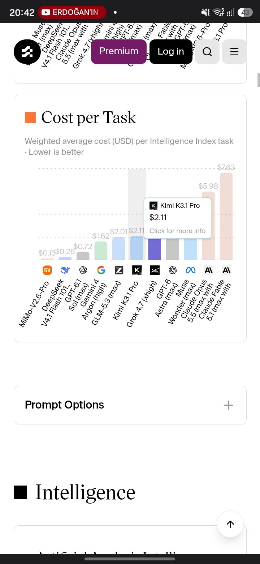The height and width of the screenshot is (564, 260).
Task: Click the Log in button
Action: coord(171,52)
